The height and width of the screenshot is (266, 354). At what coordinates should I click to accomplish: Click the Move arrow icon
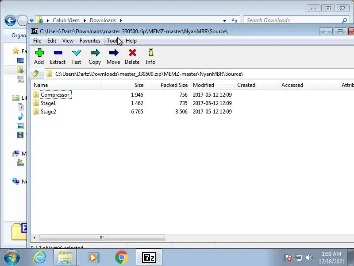[114, 53]
